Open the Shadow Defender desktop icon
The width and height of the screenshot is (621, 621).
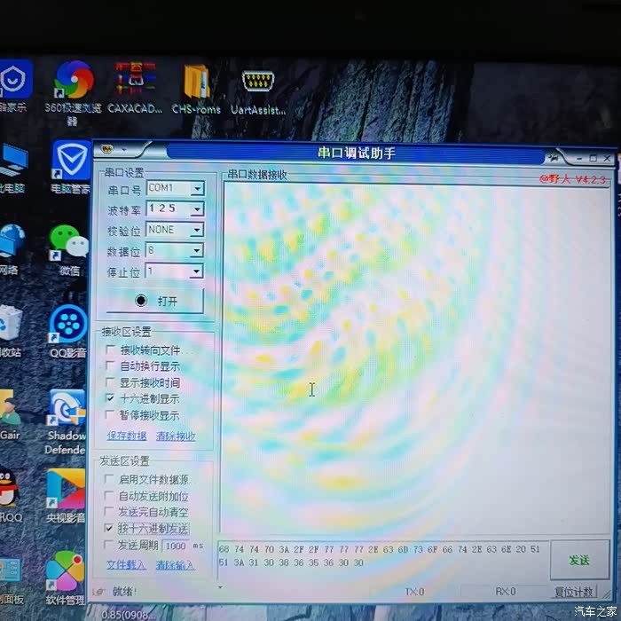pyautogui.click(x=67, y=409)
